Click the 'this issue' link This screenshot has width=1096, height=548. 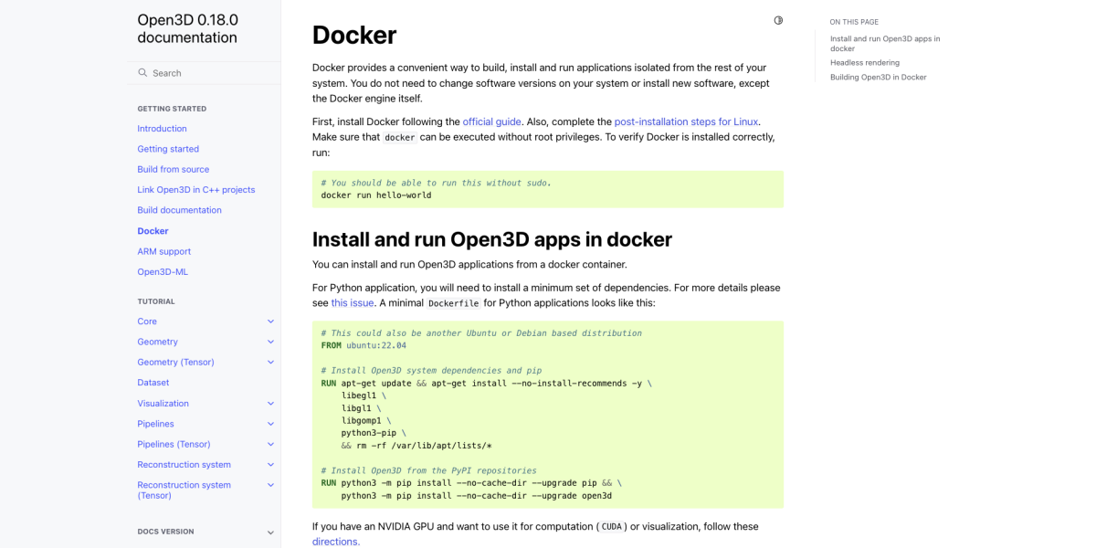[352, 302]
